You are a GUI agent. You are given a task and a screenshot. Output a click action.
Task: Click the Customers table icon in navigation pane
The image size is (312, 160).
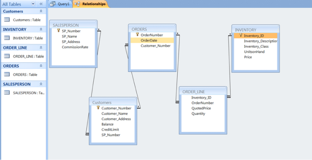tap(7, 19)
